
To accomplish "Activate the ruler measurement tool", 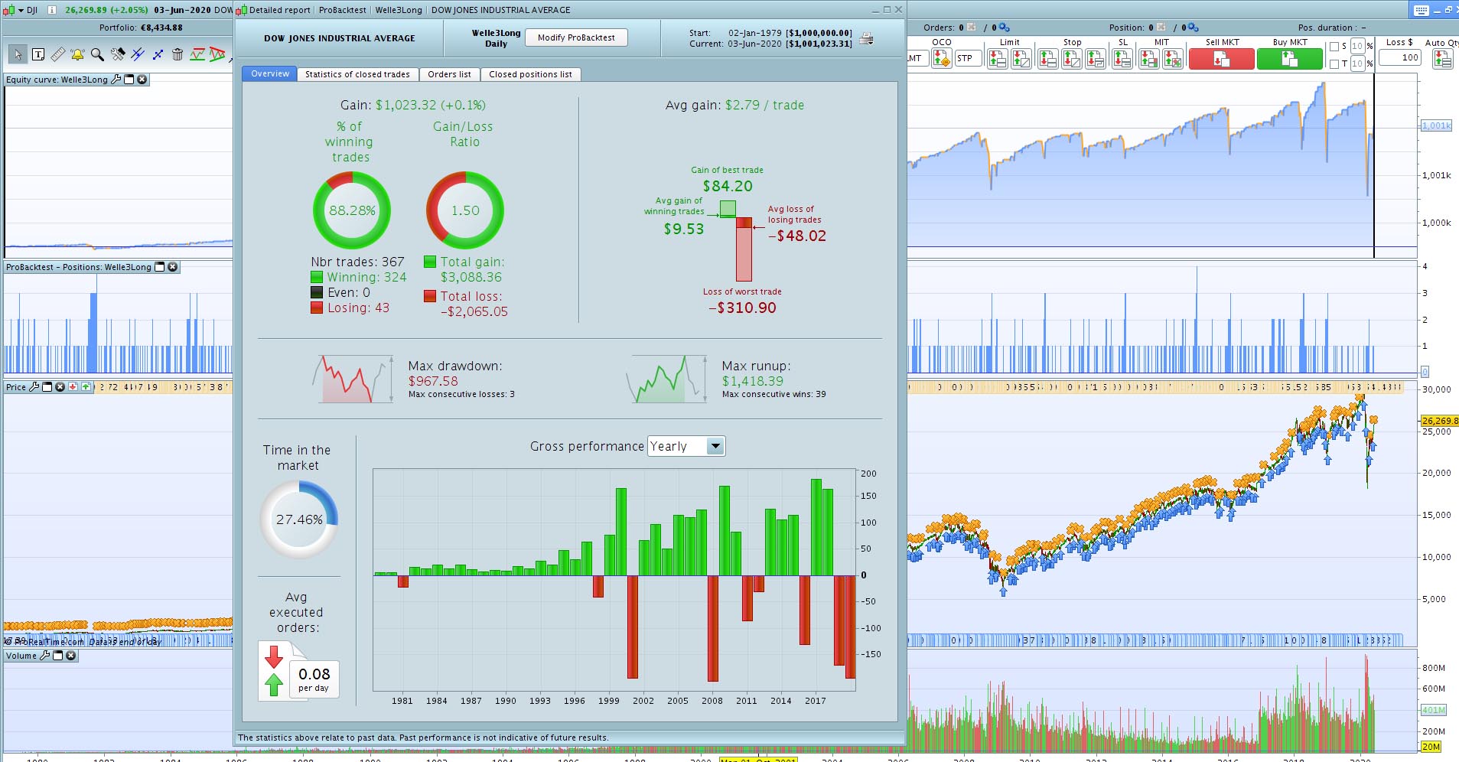I will click(57, 54).
